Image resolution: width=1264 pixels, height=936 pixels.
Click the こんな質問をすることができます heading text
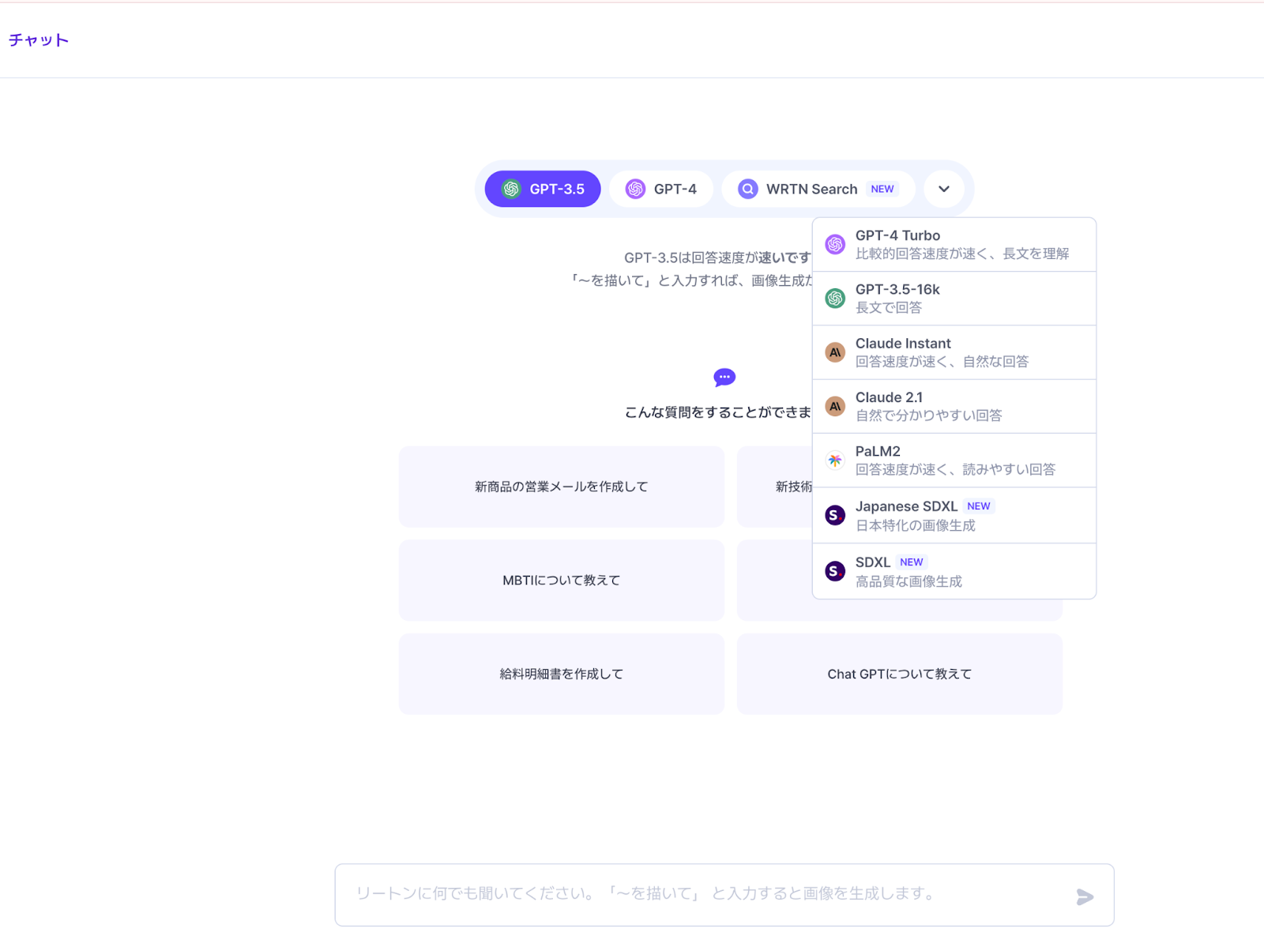(718, 412)
